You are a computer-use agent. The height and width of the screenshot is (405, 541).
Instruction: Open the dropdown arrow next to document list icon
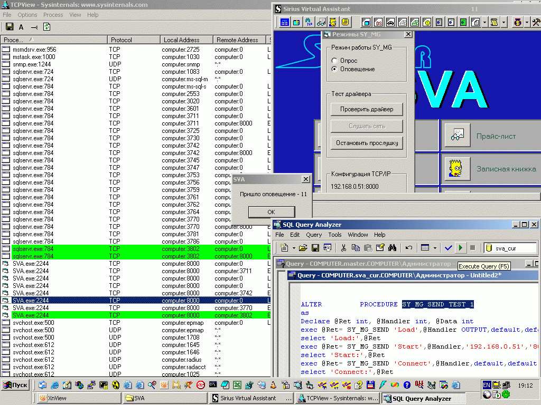pyautogui.click(x=484, y=22)
